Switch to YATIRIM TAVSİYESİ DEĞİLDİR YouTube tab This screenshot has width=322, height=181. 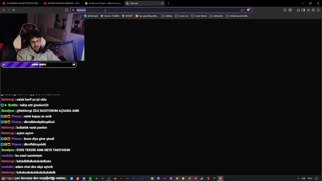coord(62,3)
